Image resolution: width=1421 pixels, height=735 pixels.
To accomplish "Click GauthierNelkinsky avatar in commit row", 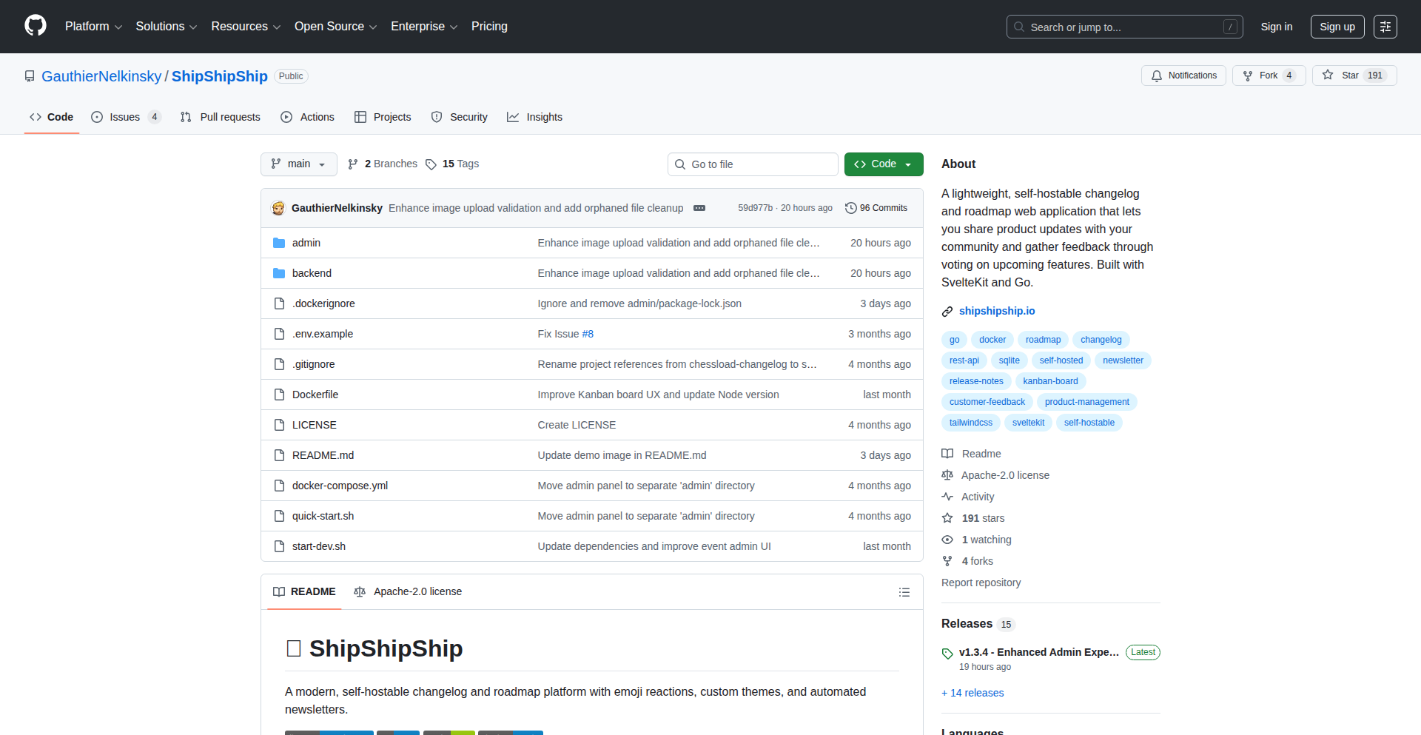I will coord(278,208).
